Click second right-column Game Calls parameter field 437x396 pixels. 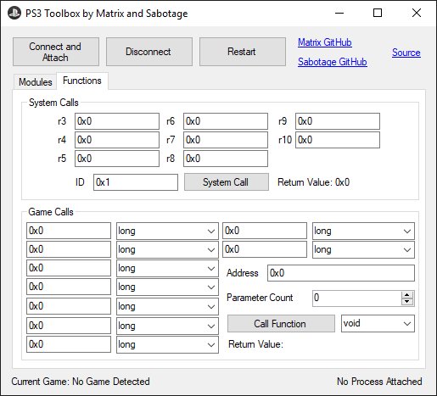pyautogui.click(x=265, y=249)
